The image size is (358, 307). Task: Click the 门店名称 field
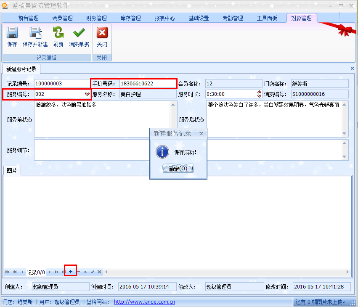tap(320, 84)
